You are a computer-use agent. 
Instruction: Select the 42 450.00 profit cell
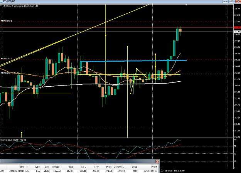coord(148,171)
